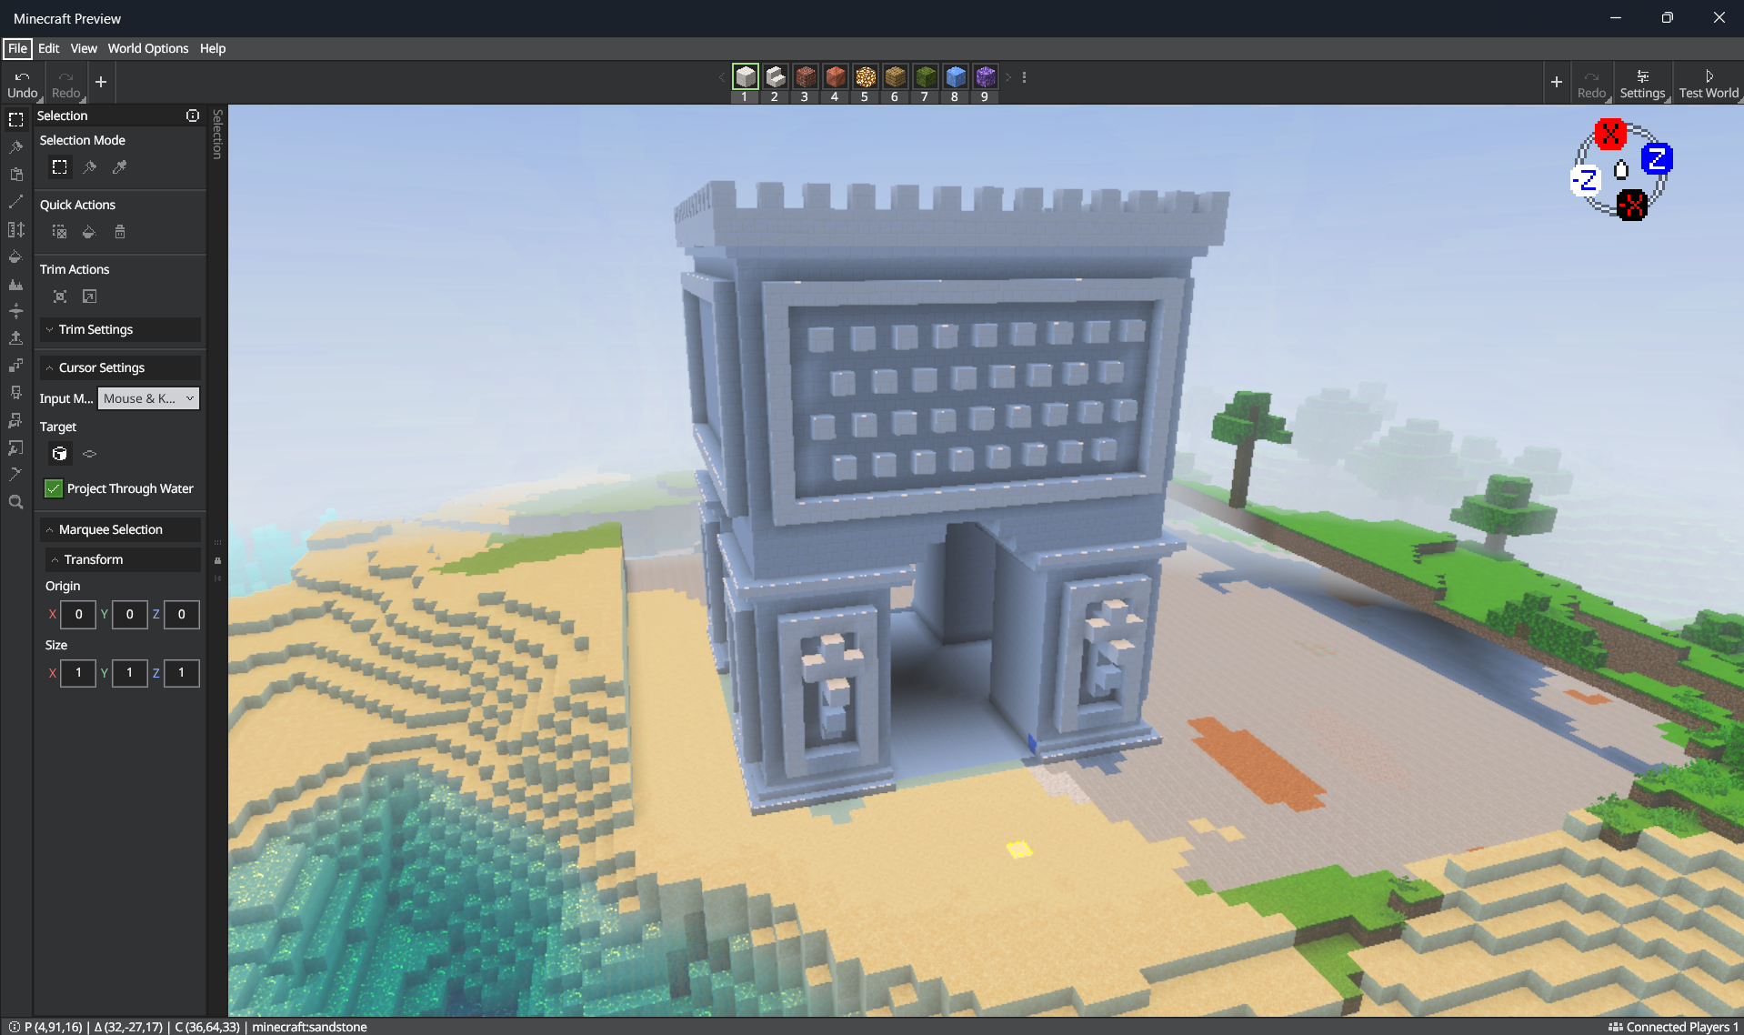Open the File menu
The width and height of the screenshot is (1744, 1035).
pyautogui.click(x=17, y=48)
